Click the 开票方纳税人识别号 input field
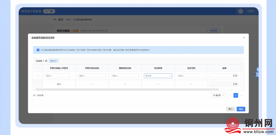This screenshot has width=276, height=135. [x=57, y=76]
